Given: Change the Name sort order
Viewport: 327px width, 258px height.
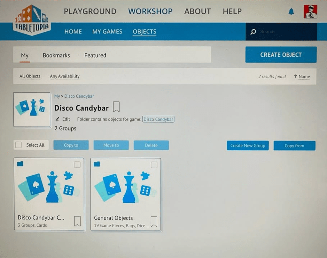Looking at the screenshot, I should coord(302,77).
